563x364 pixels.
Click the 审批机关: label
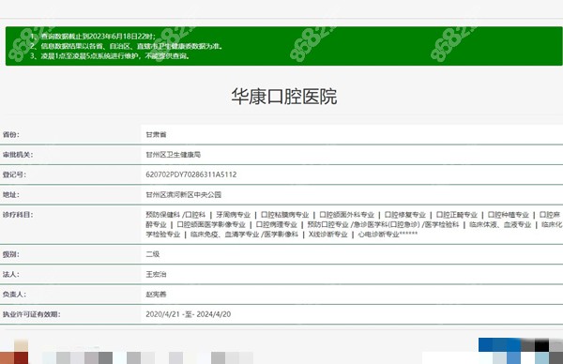tap(18, 155)
